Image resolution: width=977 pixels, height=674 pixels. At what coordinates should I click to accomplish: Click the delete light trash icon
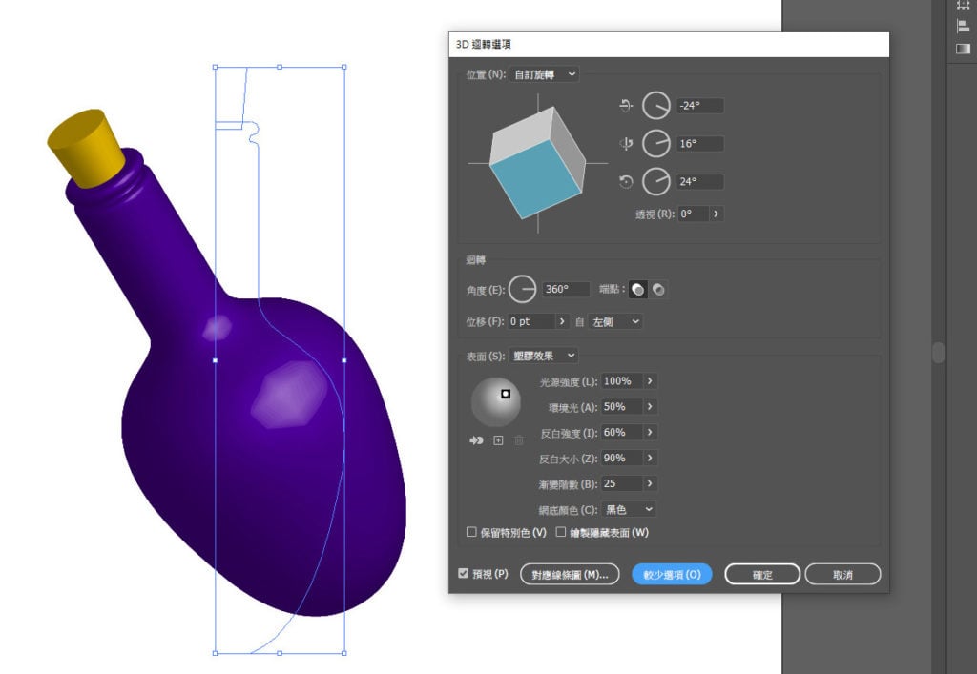tap(518, 440)
